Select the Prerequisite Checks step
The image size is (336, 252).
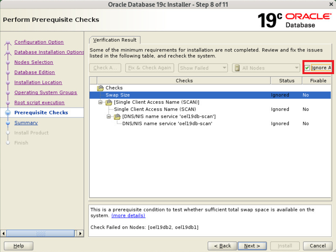41,112
